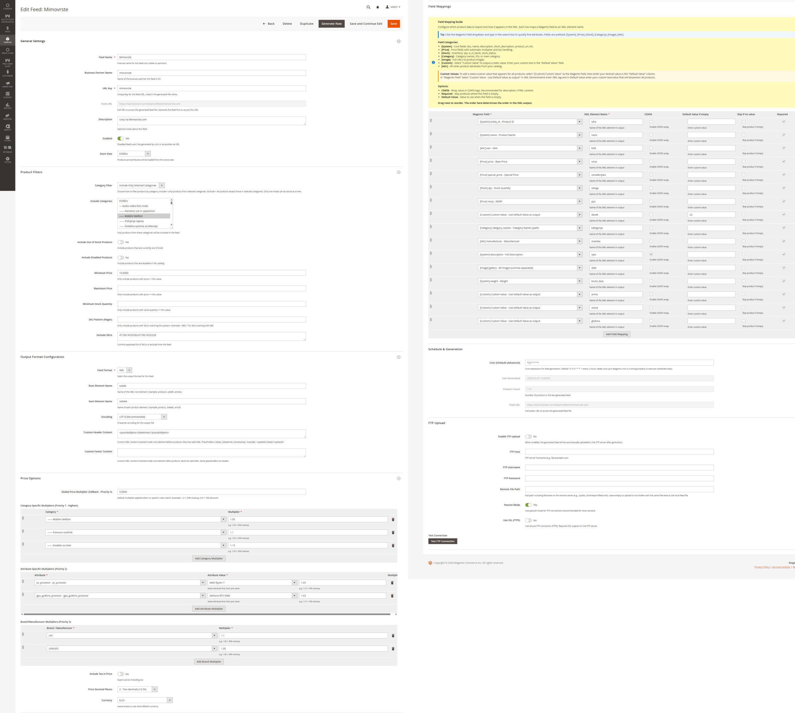Check CDATA for the naziv mapping row
Screen dimensions: 795x713
[651, 135]
